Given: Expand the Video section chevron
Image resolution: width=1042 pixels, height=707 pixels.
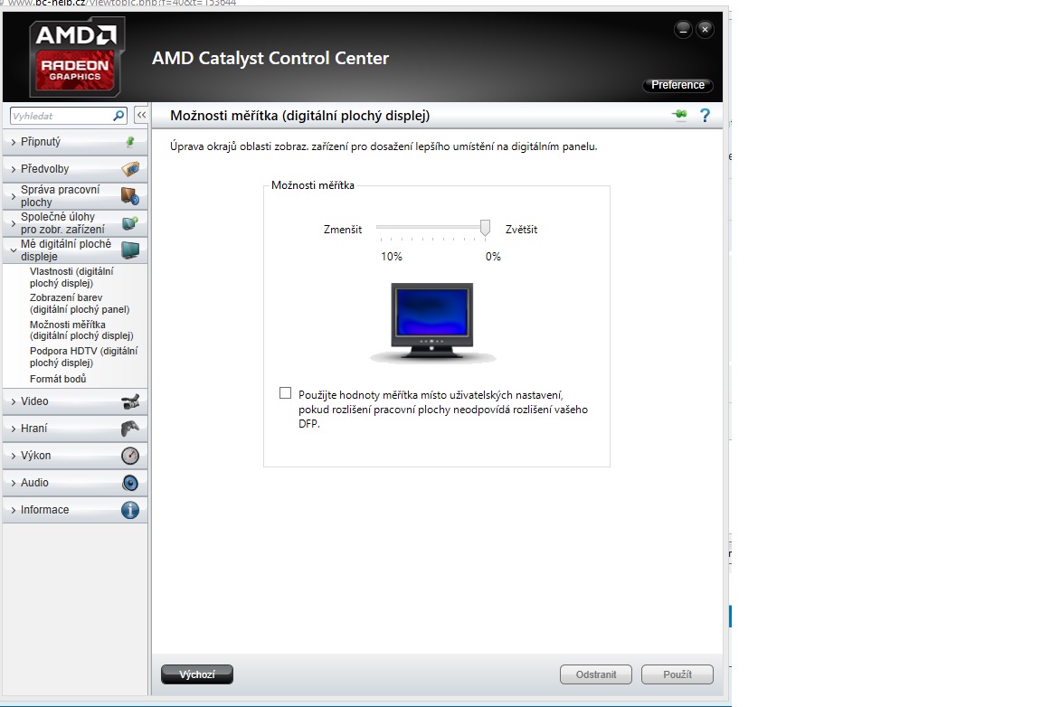Looking at the screenshot, I should click(x=13, y=401).
